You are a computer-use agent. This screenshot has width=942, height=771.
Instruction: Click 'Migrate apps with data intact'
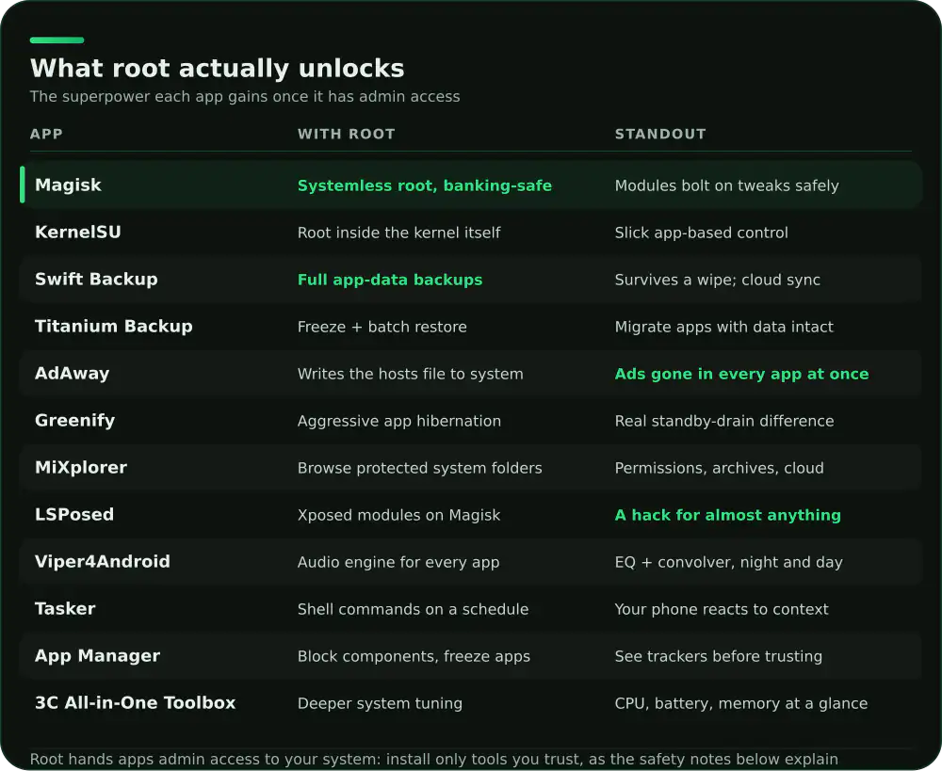pos(723,327)
